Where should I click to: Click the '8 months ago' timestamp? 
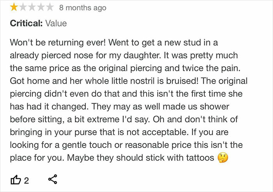pyautogui.click(x=83, y=8)
